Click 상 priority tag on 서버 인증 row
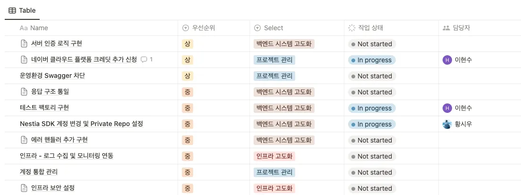 coord(188,44)
